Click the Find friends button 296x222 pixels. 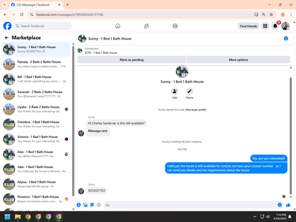(249, 26)
